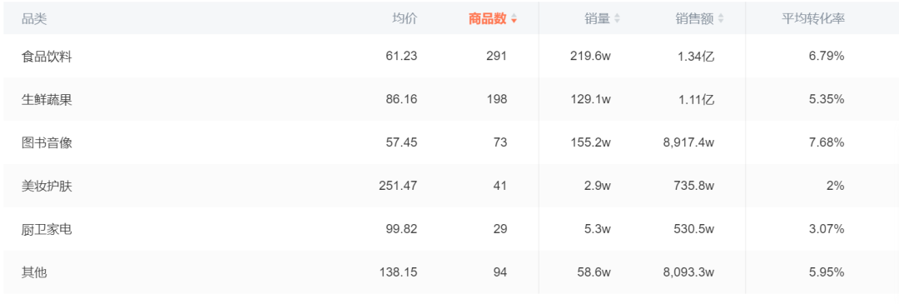
Task: Select the 商品数 column header
Action: [487, 19]
